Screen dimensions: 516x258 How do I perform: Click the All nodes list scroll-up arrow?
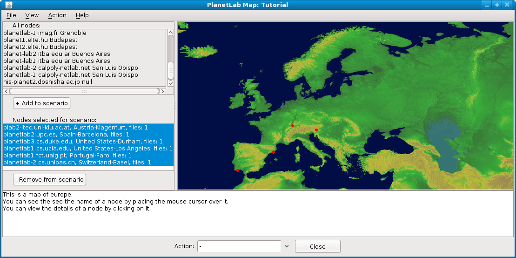[x=170, y=33]
